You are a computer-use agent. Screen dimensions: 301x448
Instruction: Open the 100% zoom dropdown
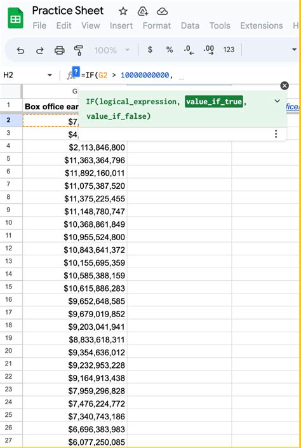pyautogui.click(x=112, y=50)
